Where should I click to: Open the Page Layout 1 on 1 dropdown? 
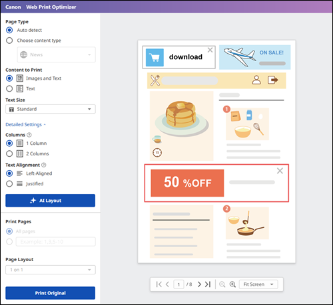51,270
